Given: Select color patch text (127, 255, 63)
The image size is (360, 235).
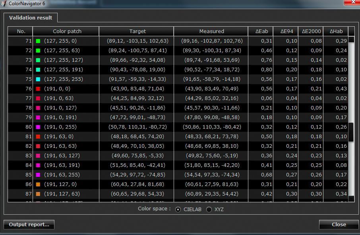Looking at the screenshot, I should 62,51.
